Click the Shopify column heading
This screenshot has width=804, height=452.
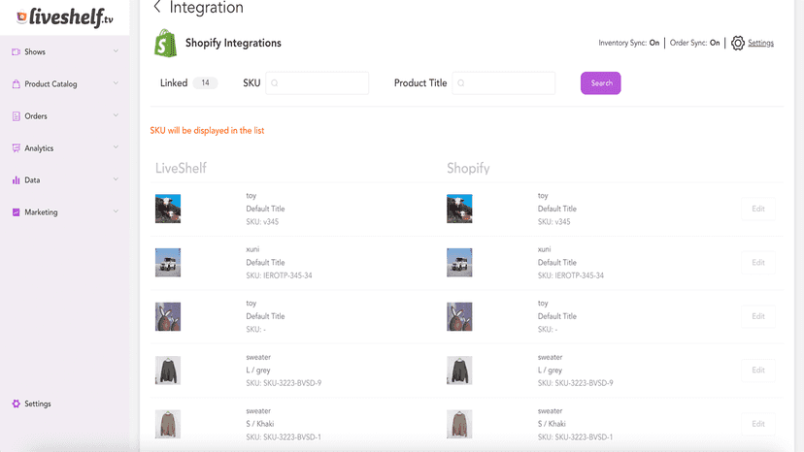click(x=468, y=168)
